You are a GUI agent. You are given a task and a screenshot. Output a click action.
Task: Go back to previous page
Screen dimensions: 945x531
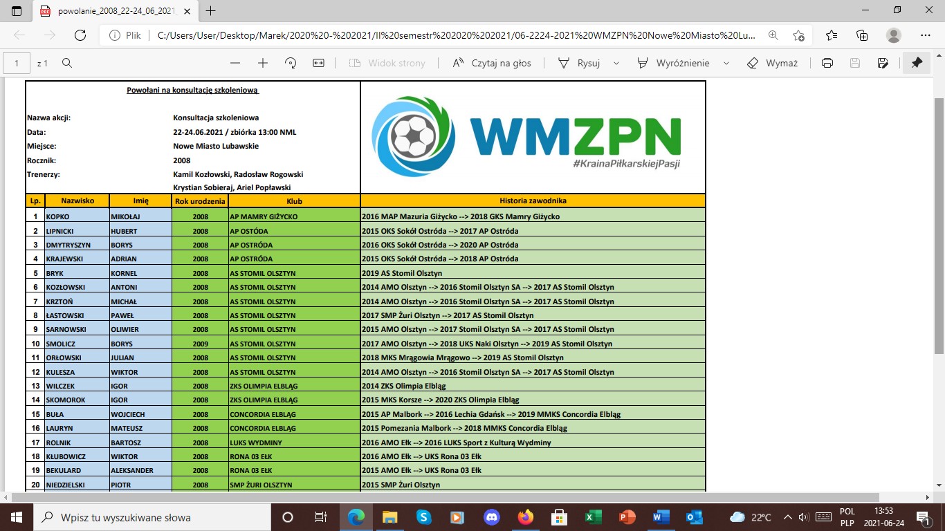tap(20, 35)
